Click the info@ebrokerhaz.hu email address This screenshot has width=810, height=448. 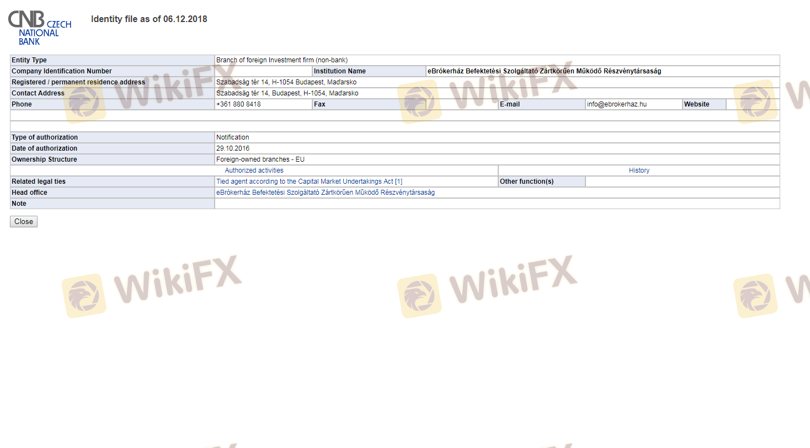616,104
